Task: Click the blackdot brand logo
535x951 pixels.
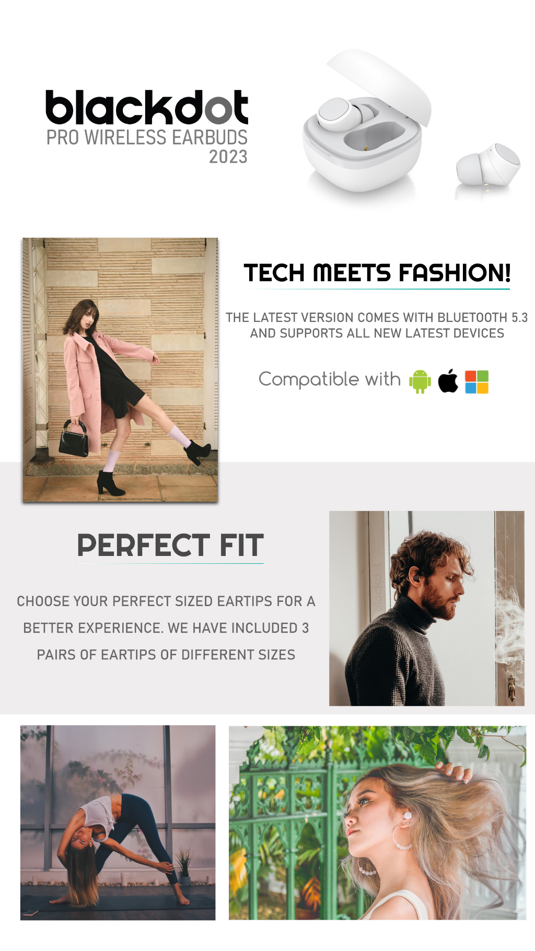Action: coord(147,108)
